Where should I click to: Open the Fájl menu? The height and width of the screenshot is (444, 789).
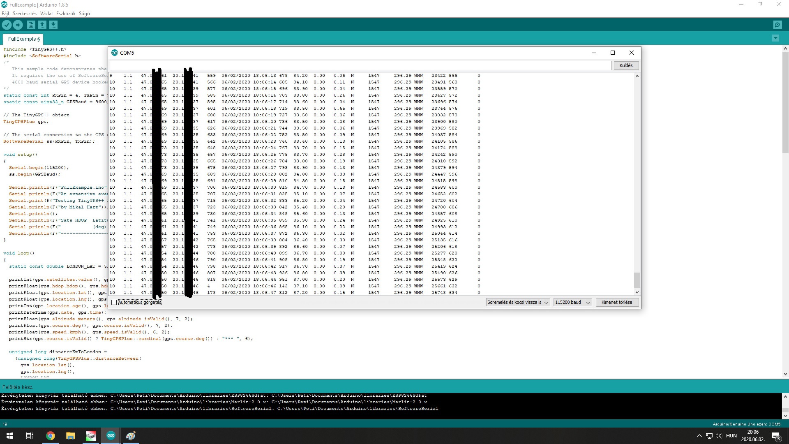tap(5, 14)
